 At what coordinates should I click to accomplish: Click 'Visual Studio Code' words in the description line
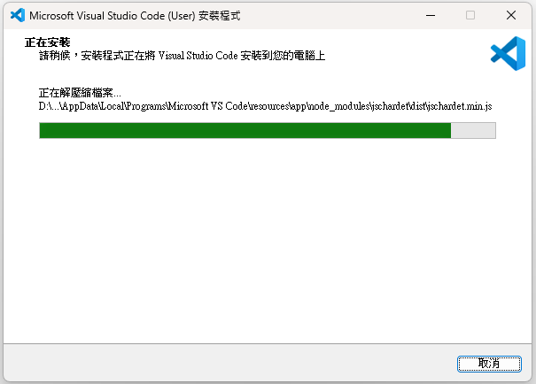[198, 55]
